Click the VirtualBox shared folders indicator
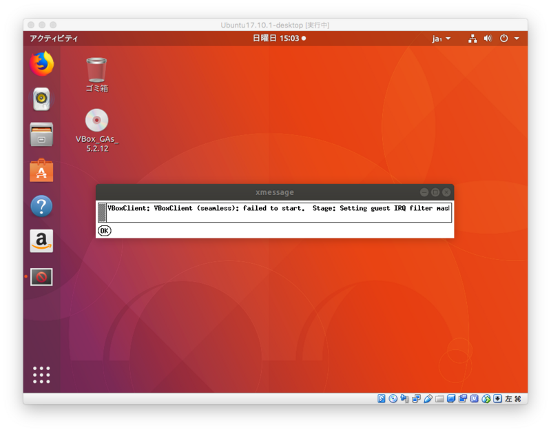Image resolution: width=551 pixels, height=432 pixels. click(439, 399)
